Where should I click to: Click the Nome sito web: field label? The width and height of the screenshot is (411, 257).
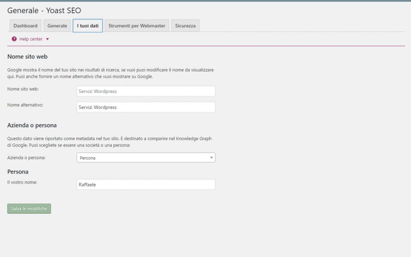coord(23,89)
